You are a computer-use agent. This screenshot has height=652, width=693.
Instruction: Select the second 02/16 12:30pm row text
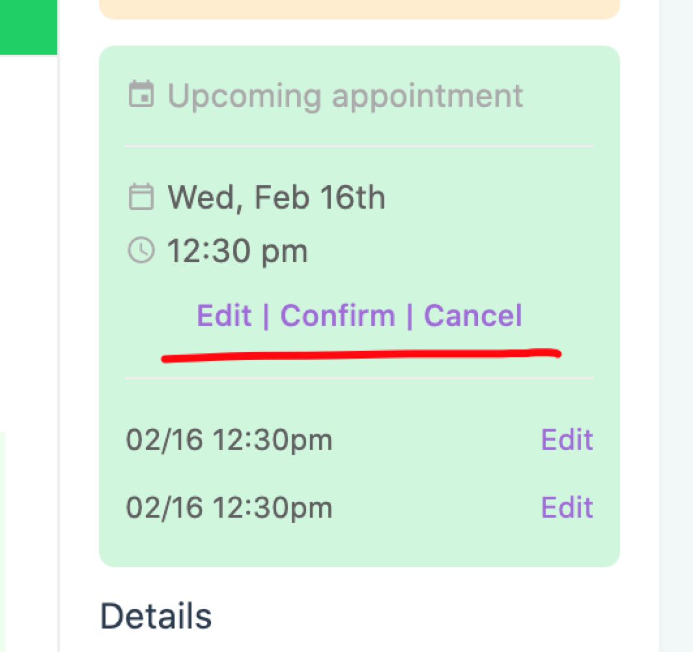pos(229,507)
